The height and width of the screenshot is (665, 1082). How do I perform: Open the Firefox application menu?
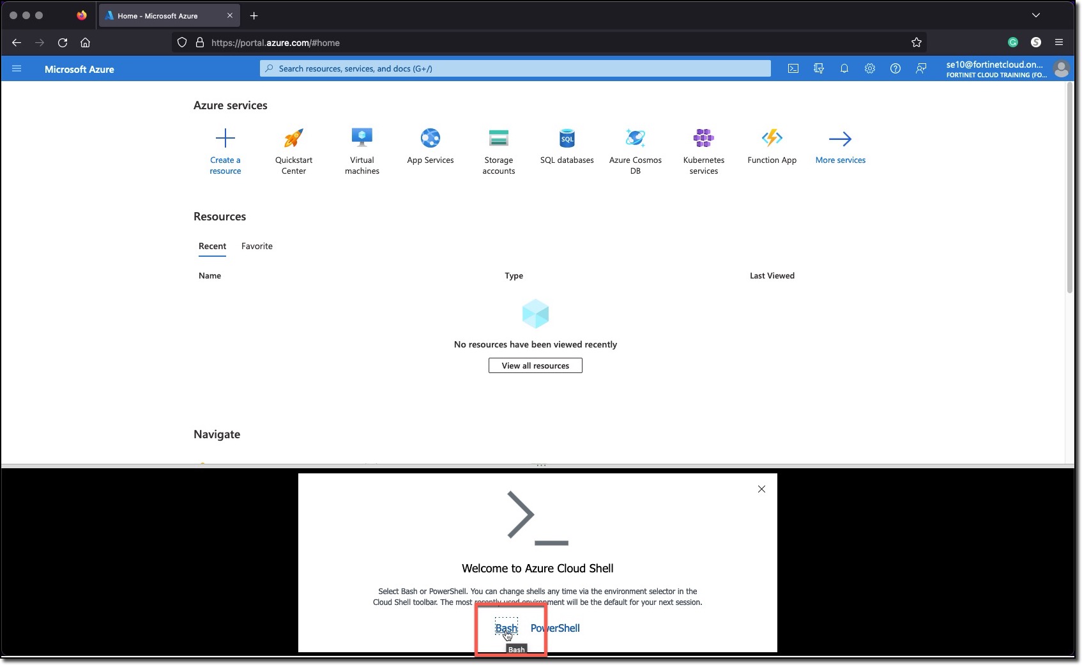coord(1059,42)
